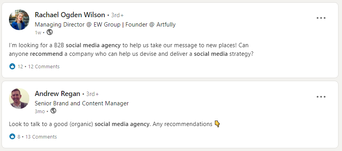This screenshot has height=151, width=342.
Task: Click Senior Brand and Content Manager headline
Action: tap(82, 103)
